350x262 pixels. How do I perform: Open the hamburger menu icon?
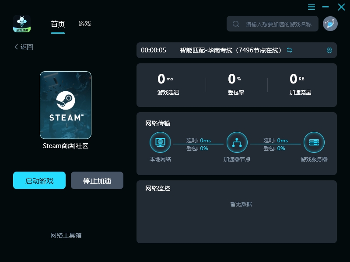click(311, 7)
